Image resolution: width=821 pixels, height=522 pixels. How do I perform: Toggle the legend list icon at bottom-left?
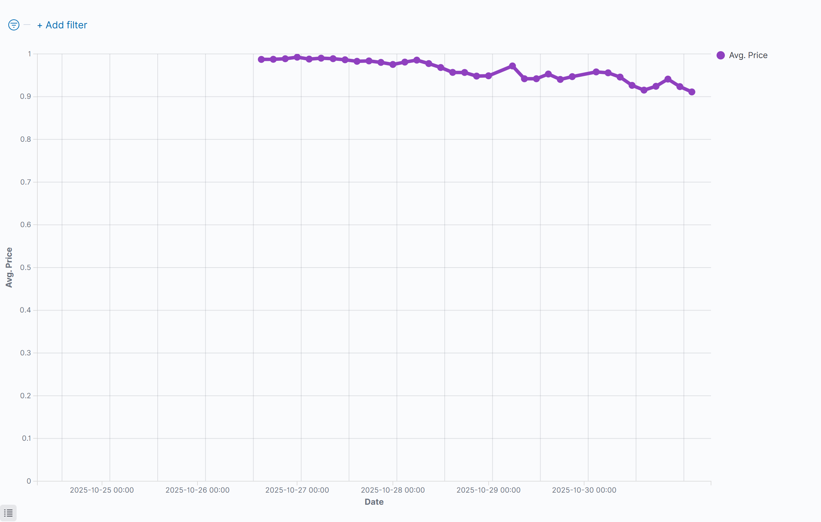click(8, 513)
